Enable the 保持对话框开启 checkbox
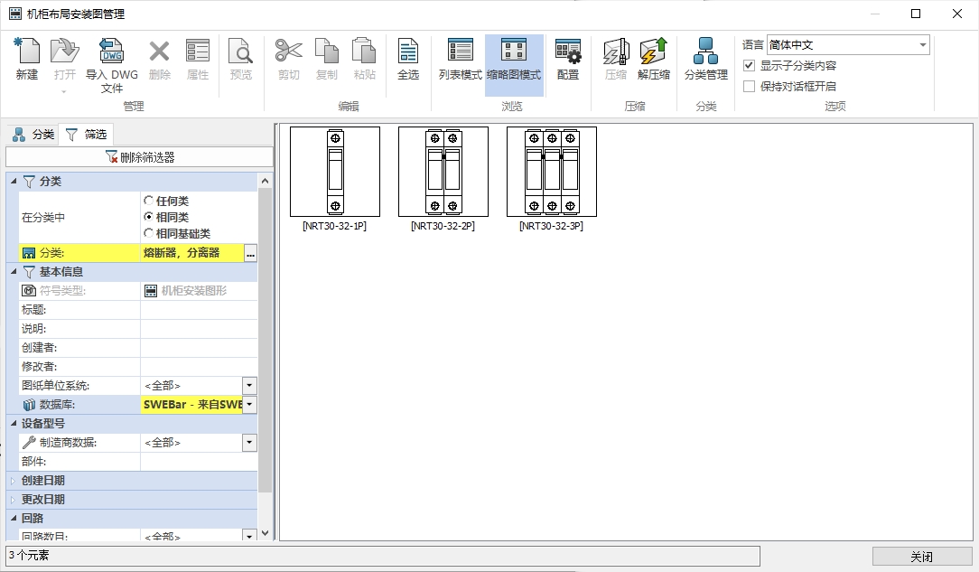979x572 pixels. coord(749,87)
